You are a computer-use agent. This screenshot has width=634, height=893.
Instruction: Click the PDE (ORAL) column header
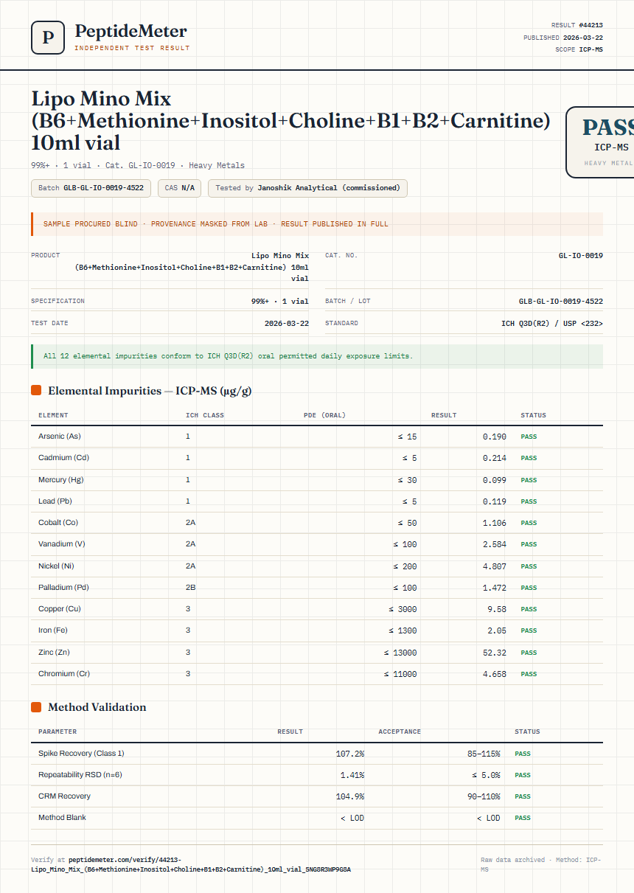pyautogui.click(x=324, y=415)
